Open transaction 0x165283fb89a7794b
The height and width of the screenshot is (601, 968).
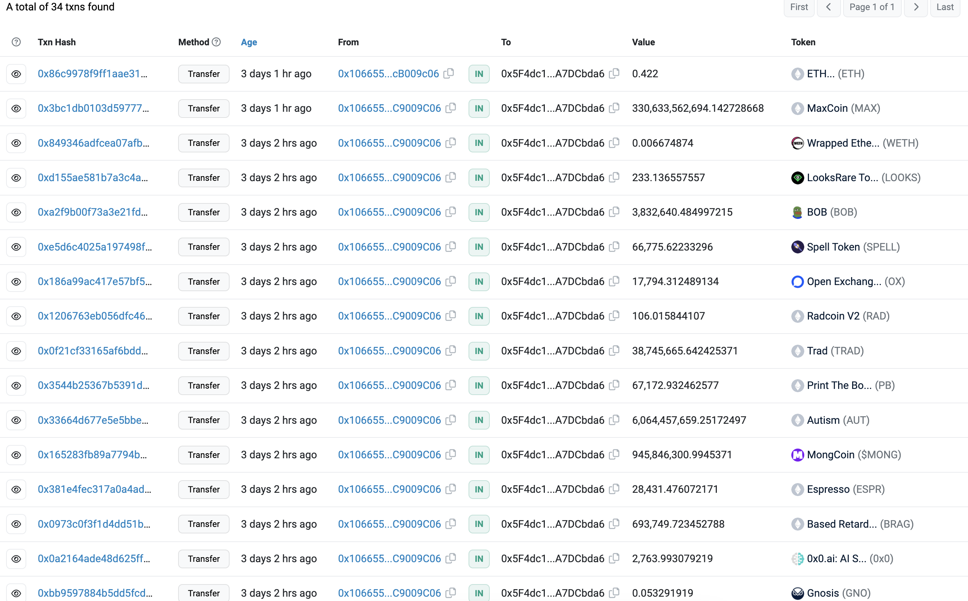(92, 454)
